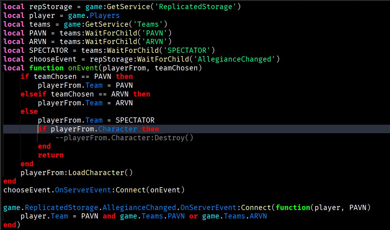Click the chooseEvent variable in its declaration
Screen dimensions: 390x230
55,59
